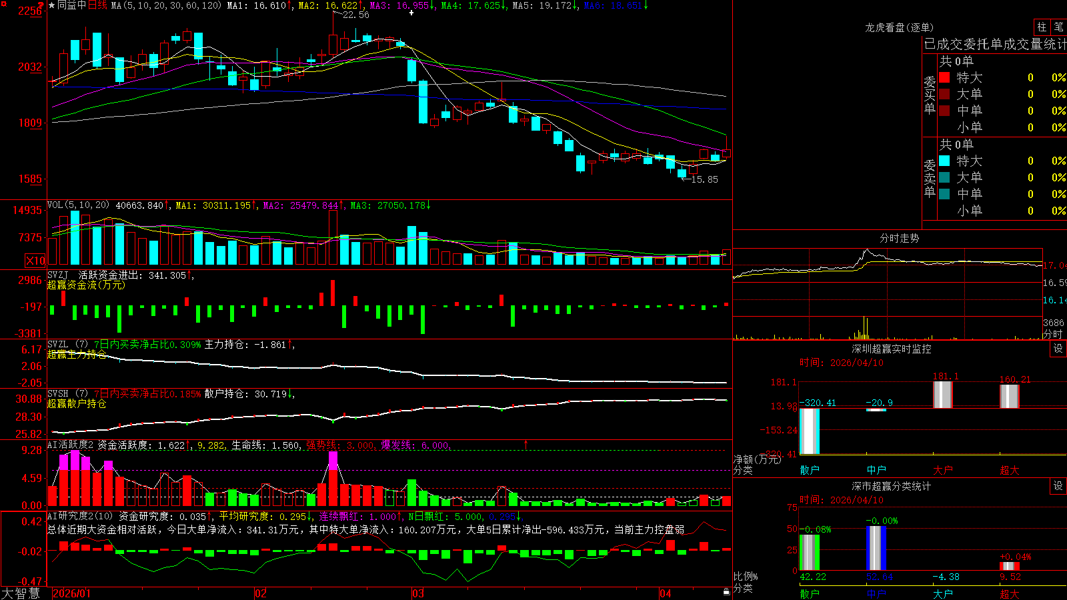Click the teal 大单 sell-order swatch
The image size is (1067, 600).
944,177
